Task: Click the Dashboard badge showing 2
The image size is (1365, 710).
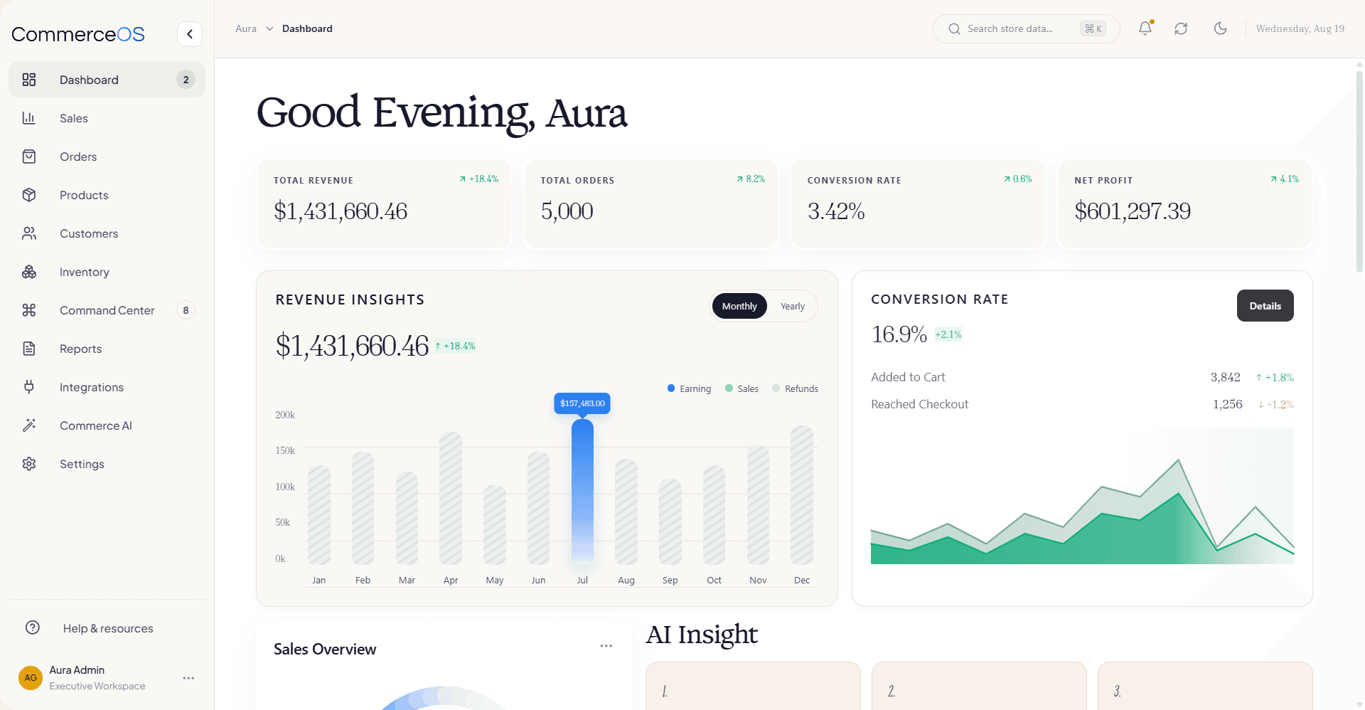Action: point(186,80)
